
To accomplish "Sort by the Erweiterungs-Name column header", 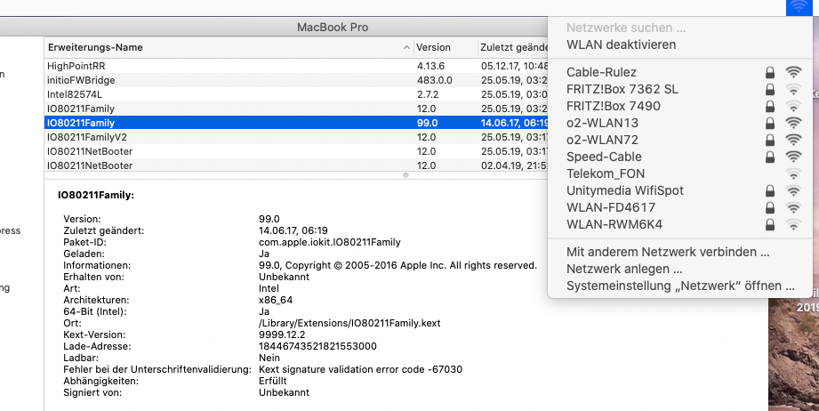I will 222,47.
